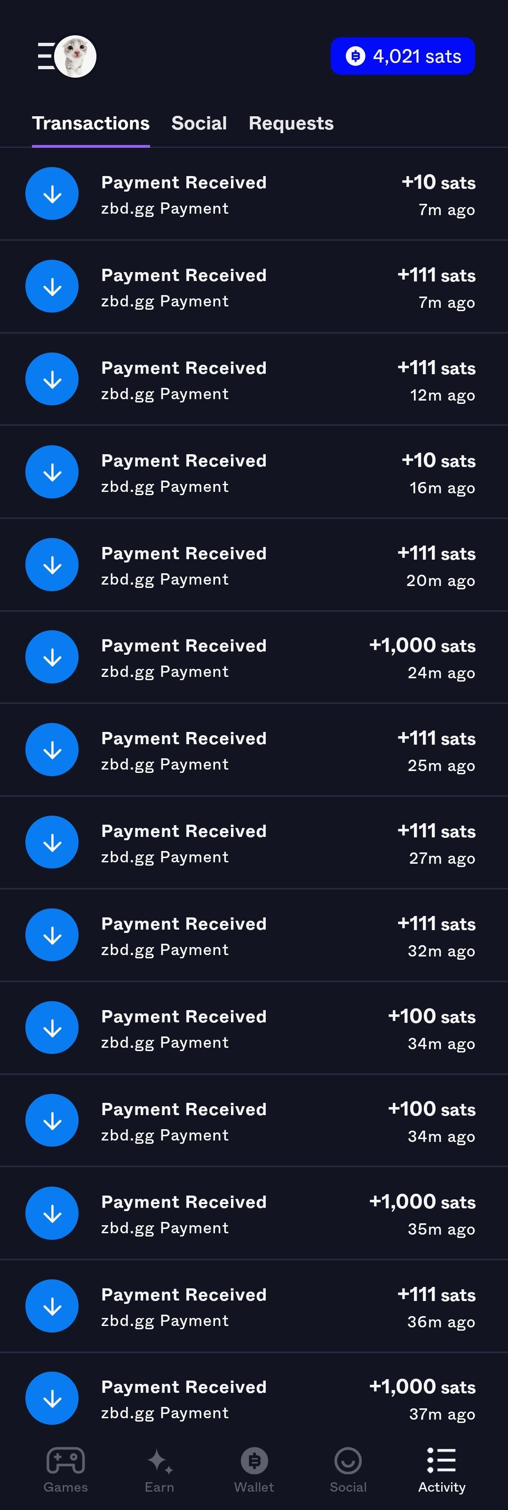Open the hamburger menu icon
Screen dimensions: 508x1510
45,56
